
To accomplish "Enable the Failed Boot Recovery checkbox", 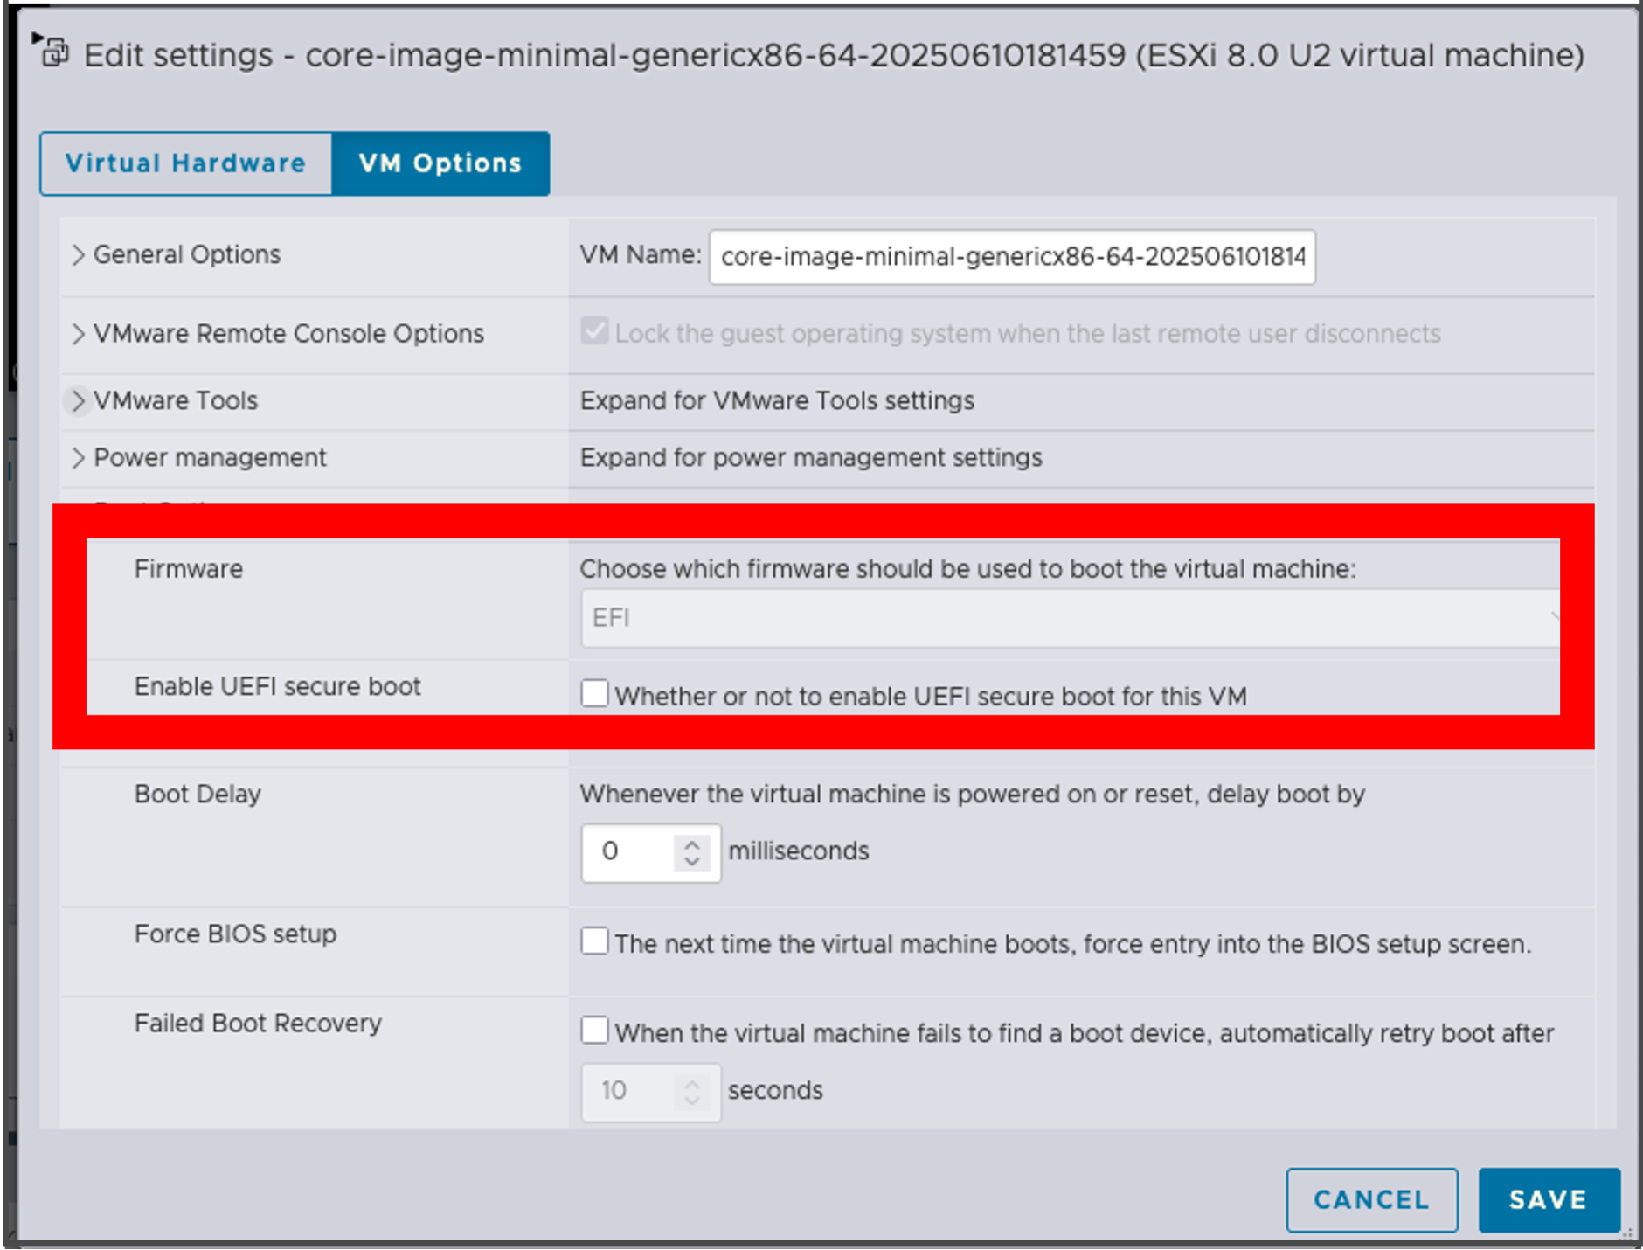I will tap(594, 1030).
